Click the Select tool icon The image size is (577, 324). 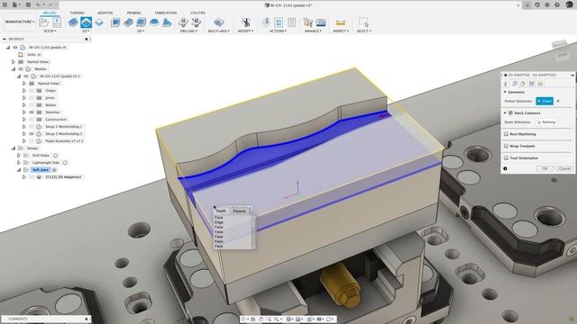pyautogui.click(x=363, y=22)
